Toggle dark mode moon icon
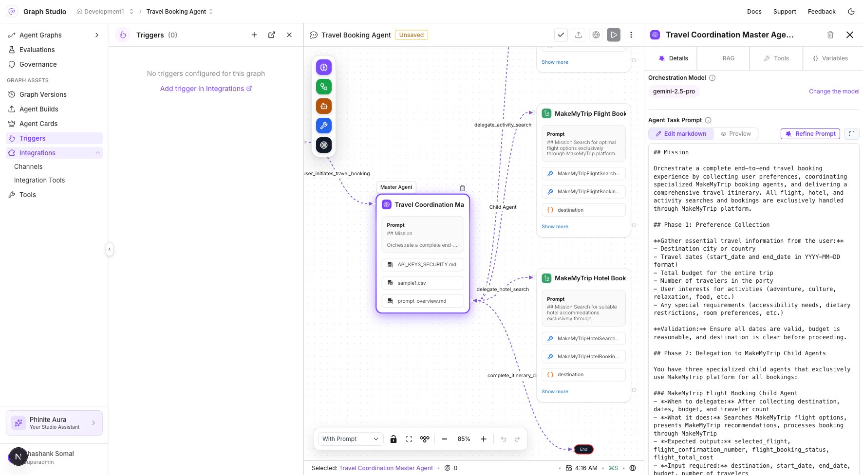This screenshot has width=863, height=475. [x=851, y=11]
